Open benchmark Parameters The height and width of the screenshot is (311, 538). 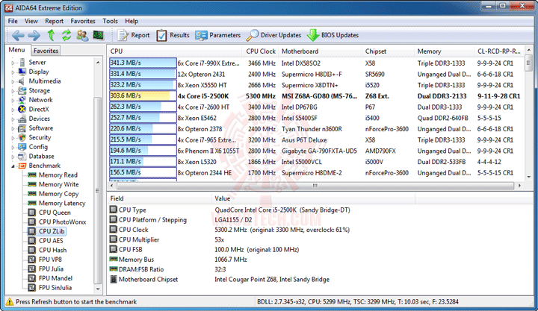click(x=218, y=35)
